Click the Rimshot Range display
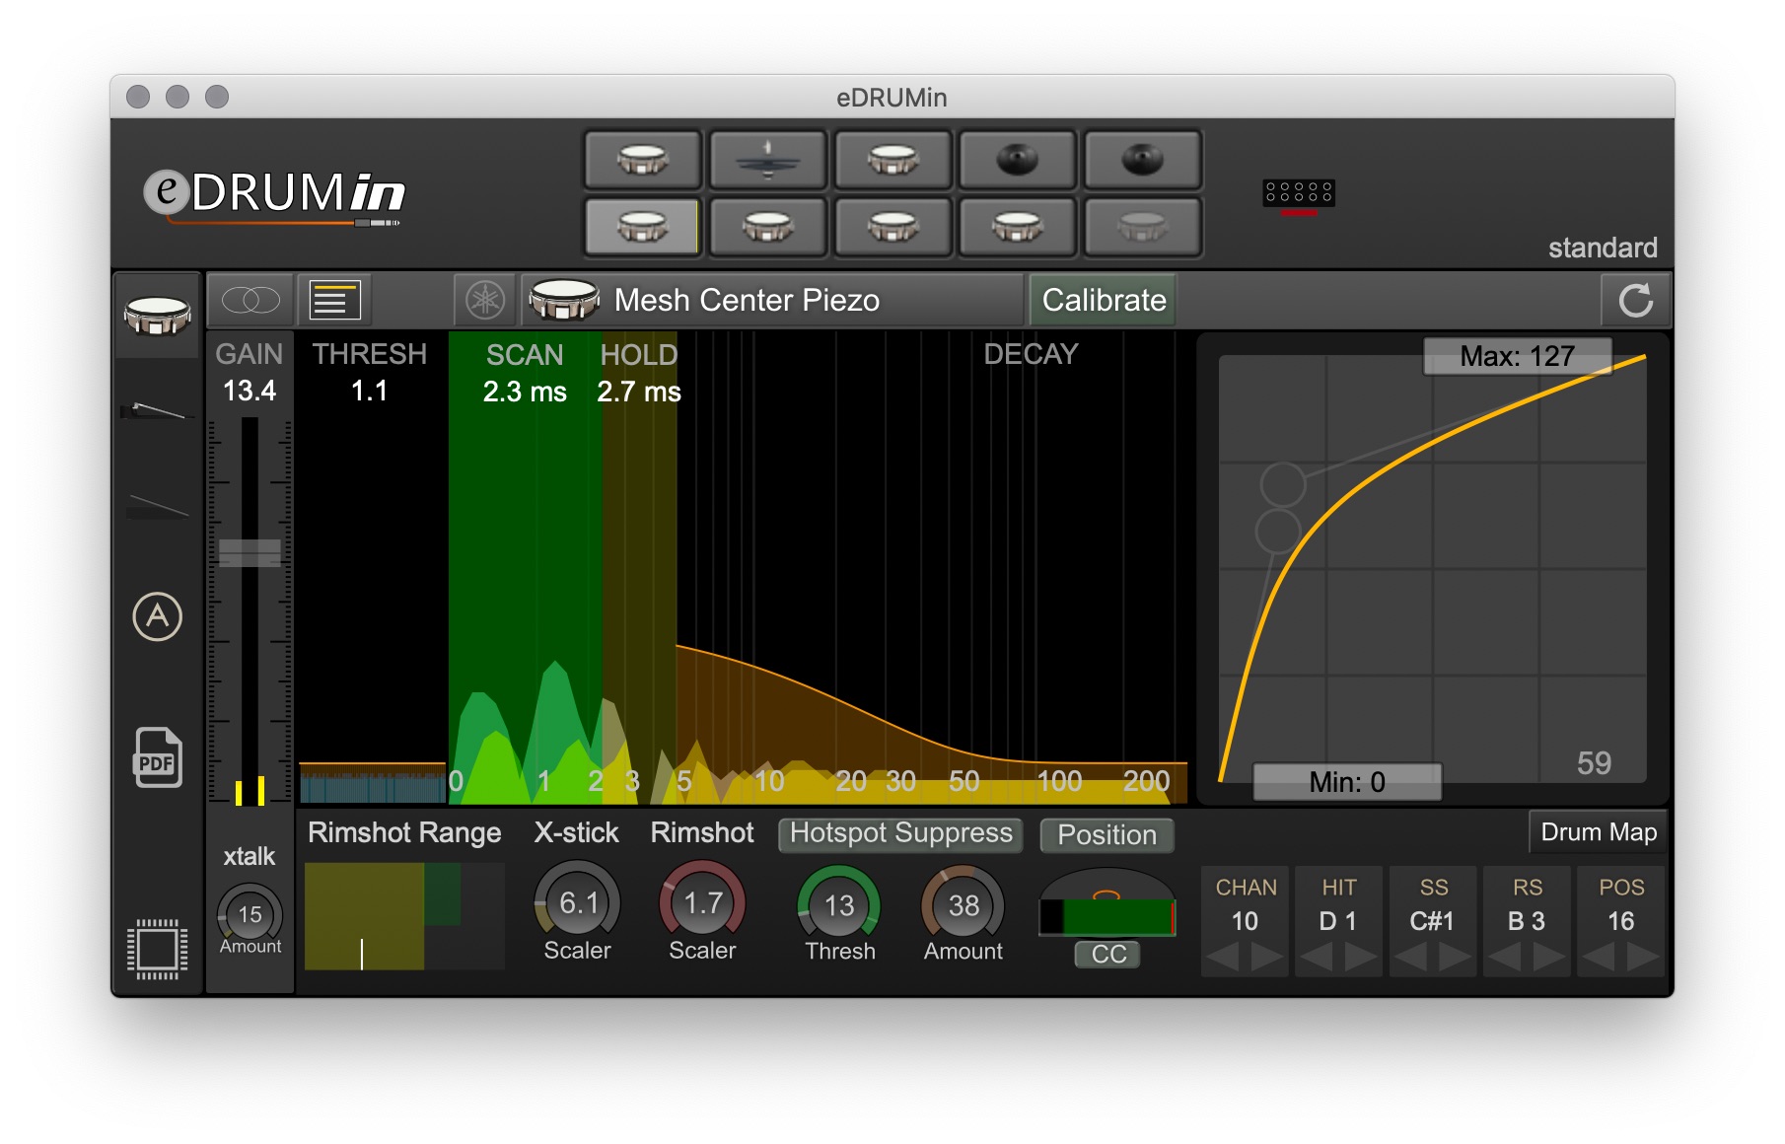1785x1144 pixels. click(404, 916)
